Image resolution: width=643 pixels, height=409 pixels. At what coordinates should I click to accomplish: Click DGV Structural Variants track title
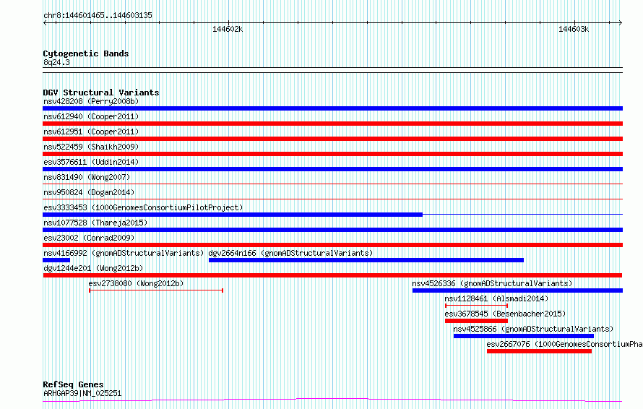(101, 92)
